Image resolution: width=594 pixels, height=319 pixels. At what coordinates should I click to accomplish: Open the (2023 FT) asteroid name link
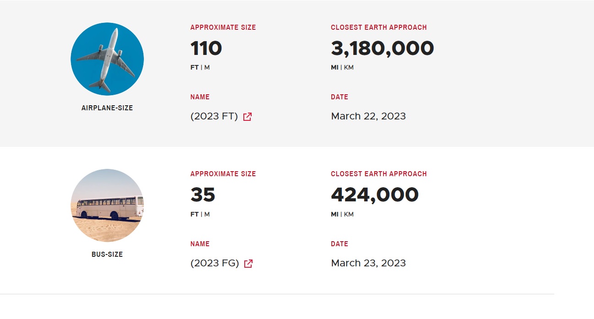(214, 116)
